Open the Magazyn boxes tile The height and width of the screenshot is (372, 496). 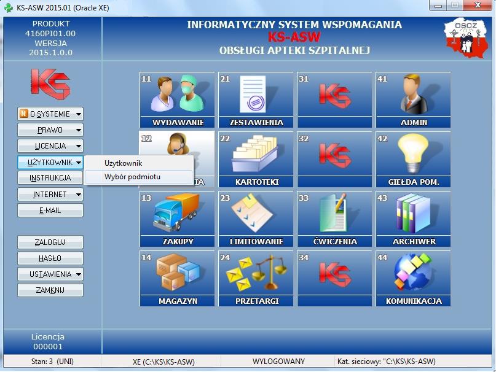coord(177,278)
